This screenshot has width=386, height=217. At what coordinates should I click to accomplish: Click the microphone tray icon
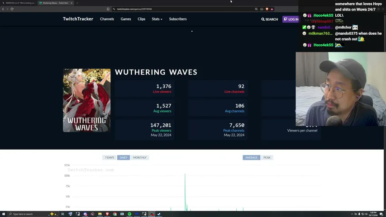click(x=359, y=214)
